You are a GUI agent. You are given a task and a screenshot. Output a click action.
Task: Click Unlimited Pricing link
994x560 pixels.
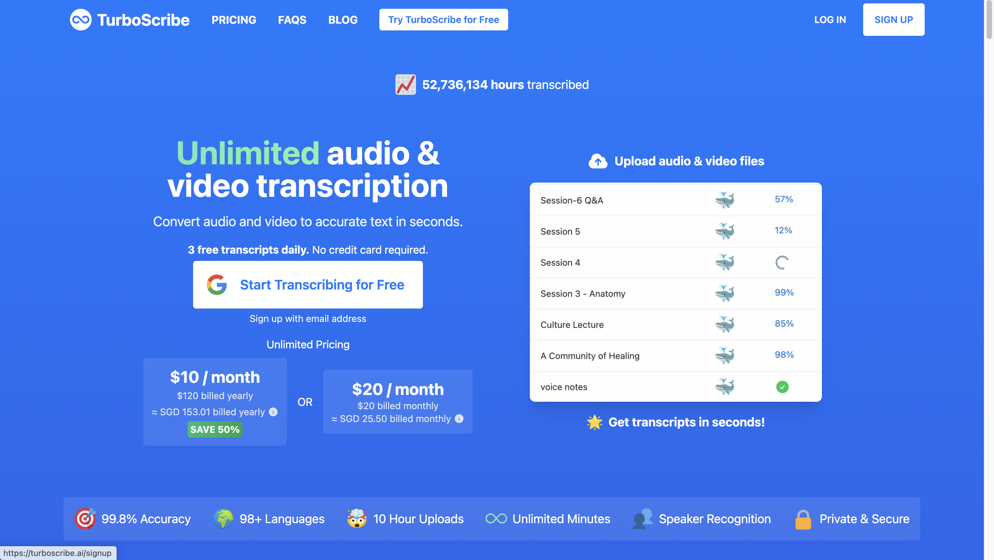tap(308, 344)
